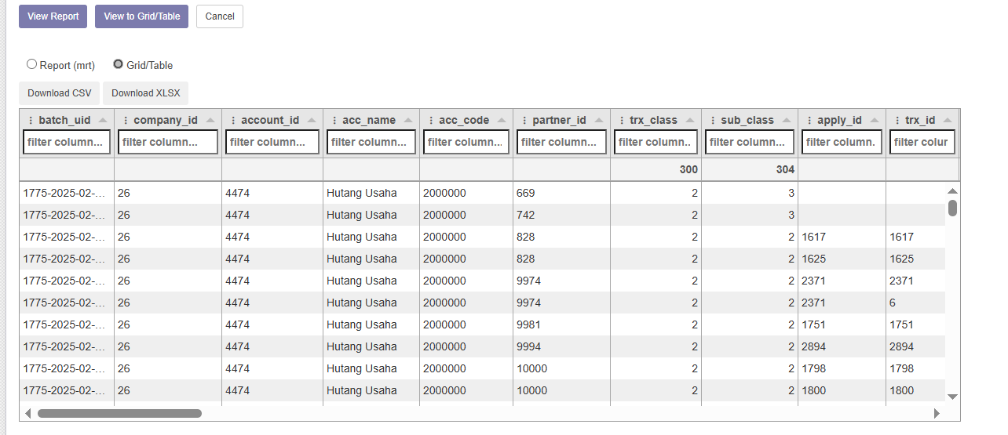The image size is (1008, 435).
Task: Select the Report (mrt) radio option
Action: 32,64
